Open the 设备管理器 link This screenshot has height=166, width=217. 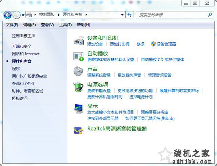coord(166,44)
